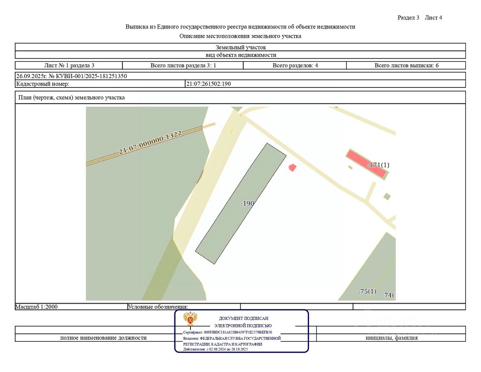This screenshot has height=372, width=481.
Task: Click the 'Лист 4' page label
Action: click(x=433, y=17)
